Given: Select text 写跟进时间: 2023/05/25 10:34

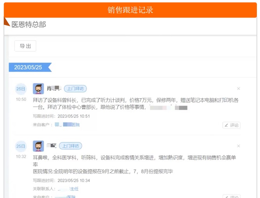Looking at the screenshot, I should pyautogui.click(x=61, y=180).
